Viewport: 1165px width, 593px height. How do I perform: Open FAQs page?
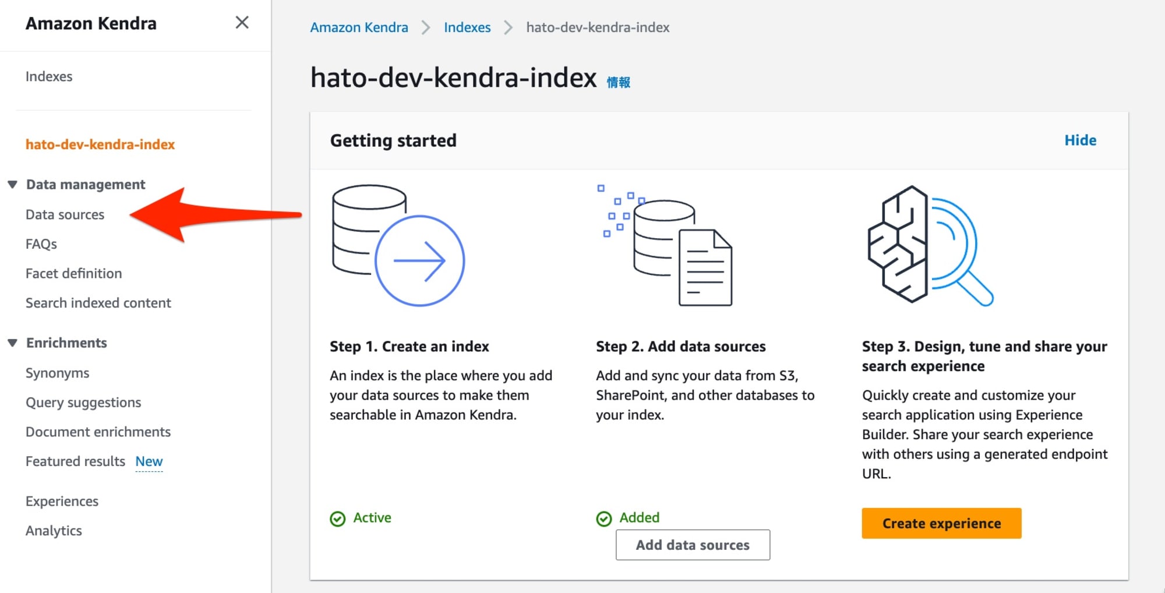[41, 244]
